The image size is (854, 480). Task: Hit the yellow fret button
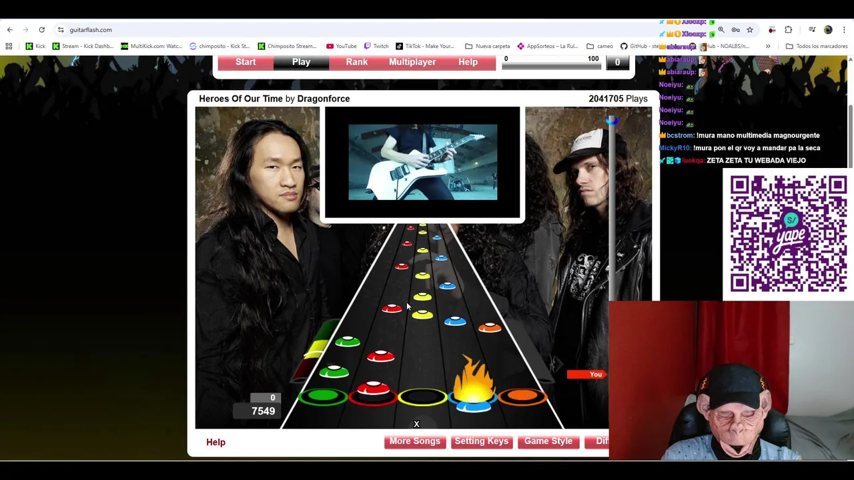tap(422, 398)
